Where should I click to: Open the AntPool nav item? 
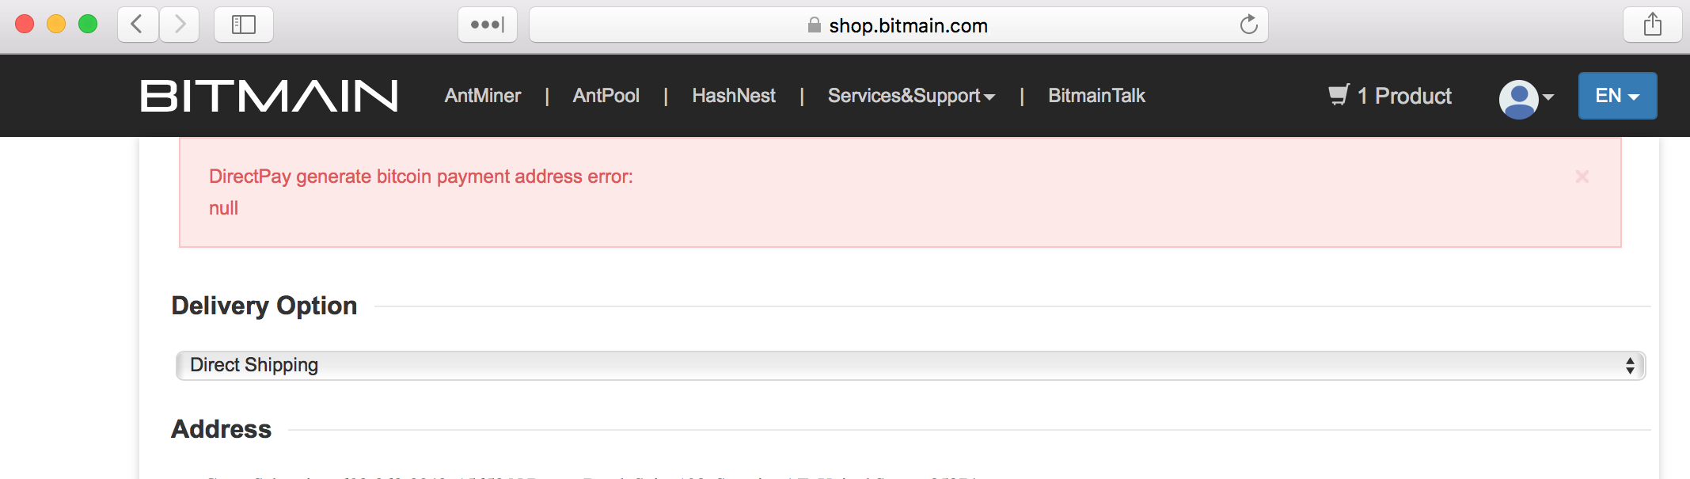(x=606, y=96)
